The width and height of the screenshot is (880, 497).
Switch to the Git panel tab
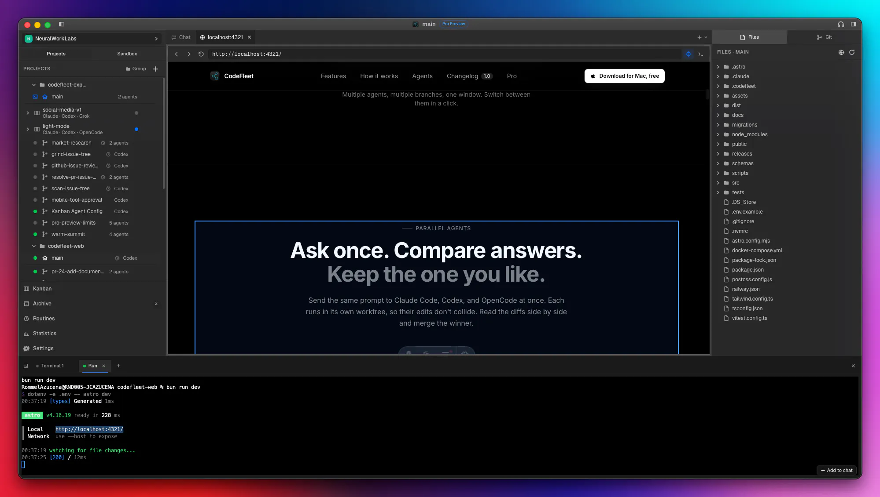pyautogui.click(x=825, y=37)
